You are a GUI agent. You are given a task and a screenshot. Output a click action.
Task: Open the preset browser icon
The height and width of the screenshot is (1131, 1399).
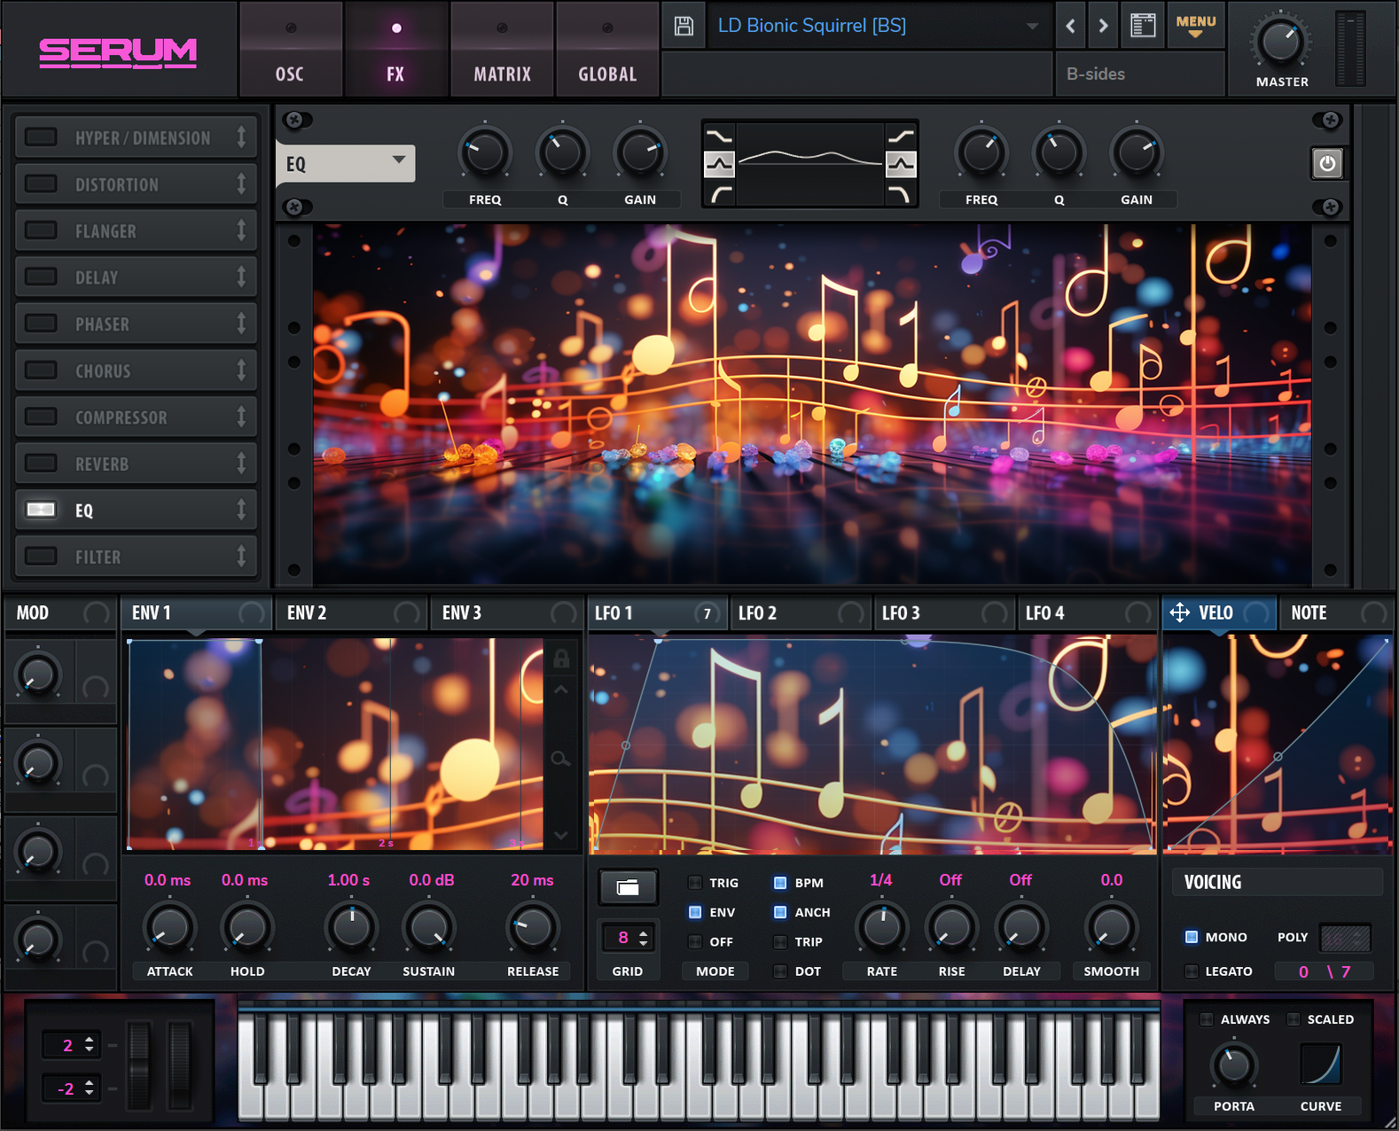click(x=1144, y=26)
